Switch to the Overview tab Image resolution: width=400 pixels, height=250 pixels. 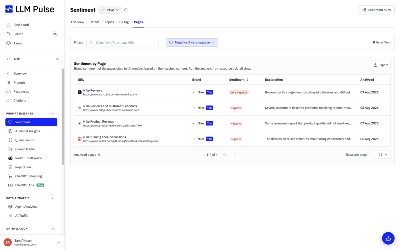point(77,22)
